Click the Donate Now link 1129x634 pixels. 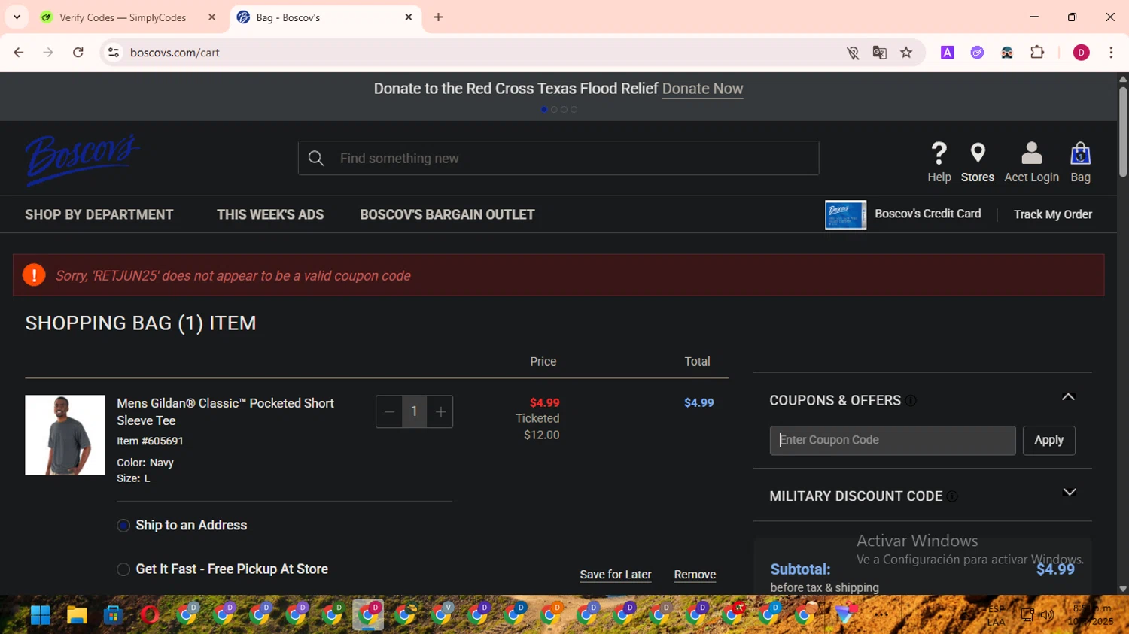702,89
